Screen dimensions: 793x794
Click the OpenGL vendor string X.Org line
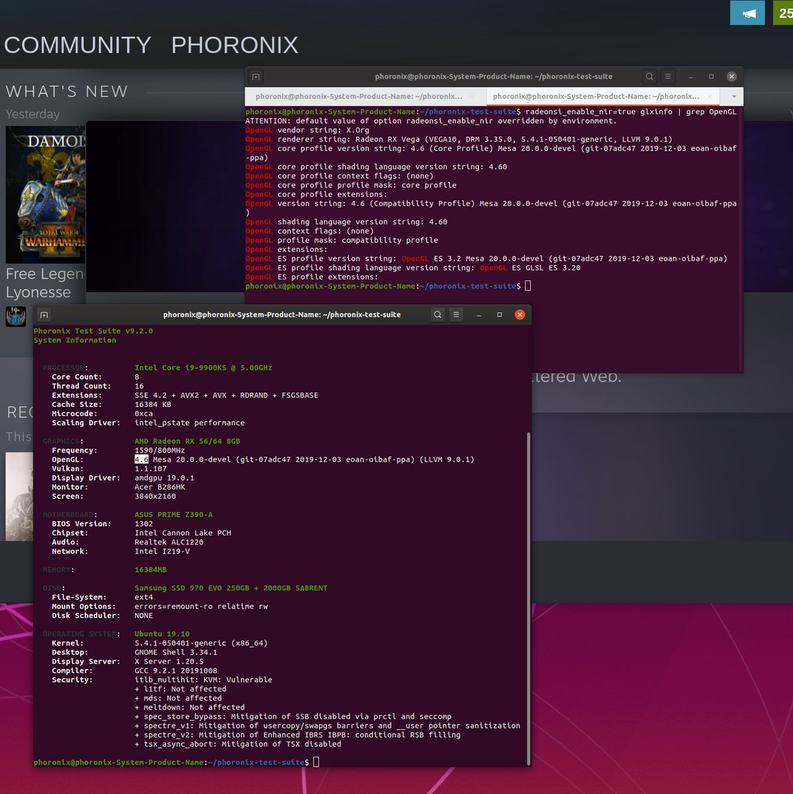click(x=307, y=130)
